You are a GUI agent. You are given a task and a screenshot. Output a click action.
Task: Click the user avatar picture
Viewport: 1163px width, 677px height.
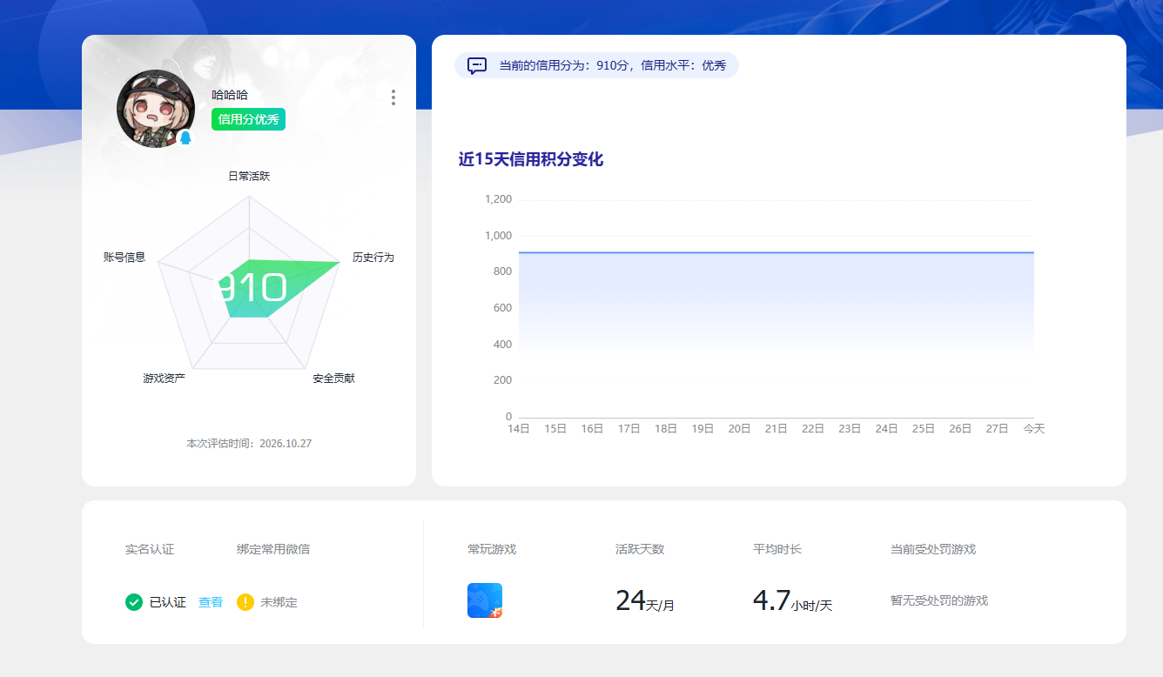[155, 109]
